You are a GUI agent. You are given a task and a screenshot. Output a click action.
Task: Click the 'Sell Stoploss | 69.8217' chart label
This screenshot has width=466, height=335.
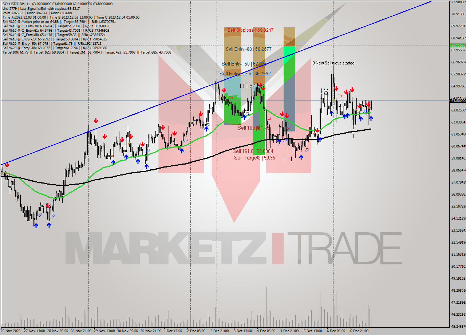250,30
